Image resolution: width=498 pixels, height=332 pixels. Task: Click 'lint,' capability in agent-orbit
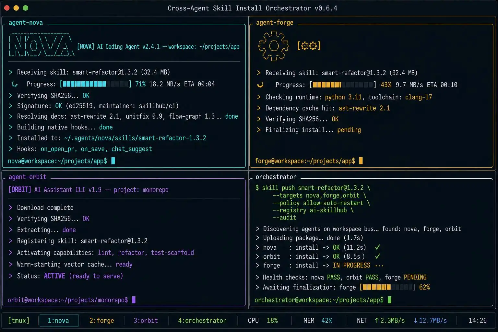point(106,253)
